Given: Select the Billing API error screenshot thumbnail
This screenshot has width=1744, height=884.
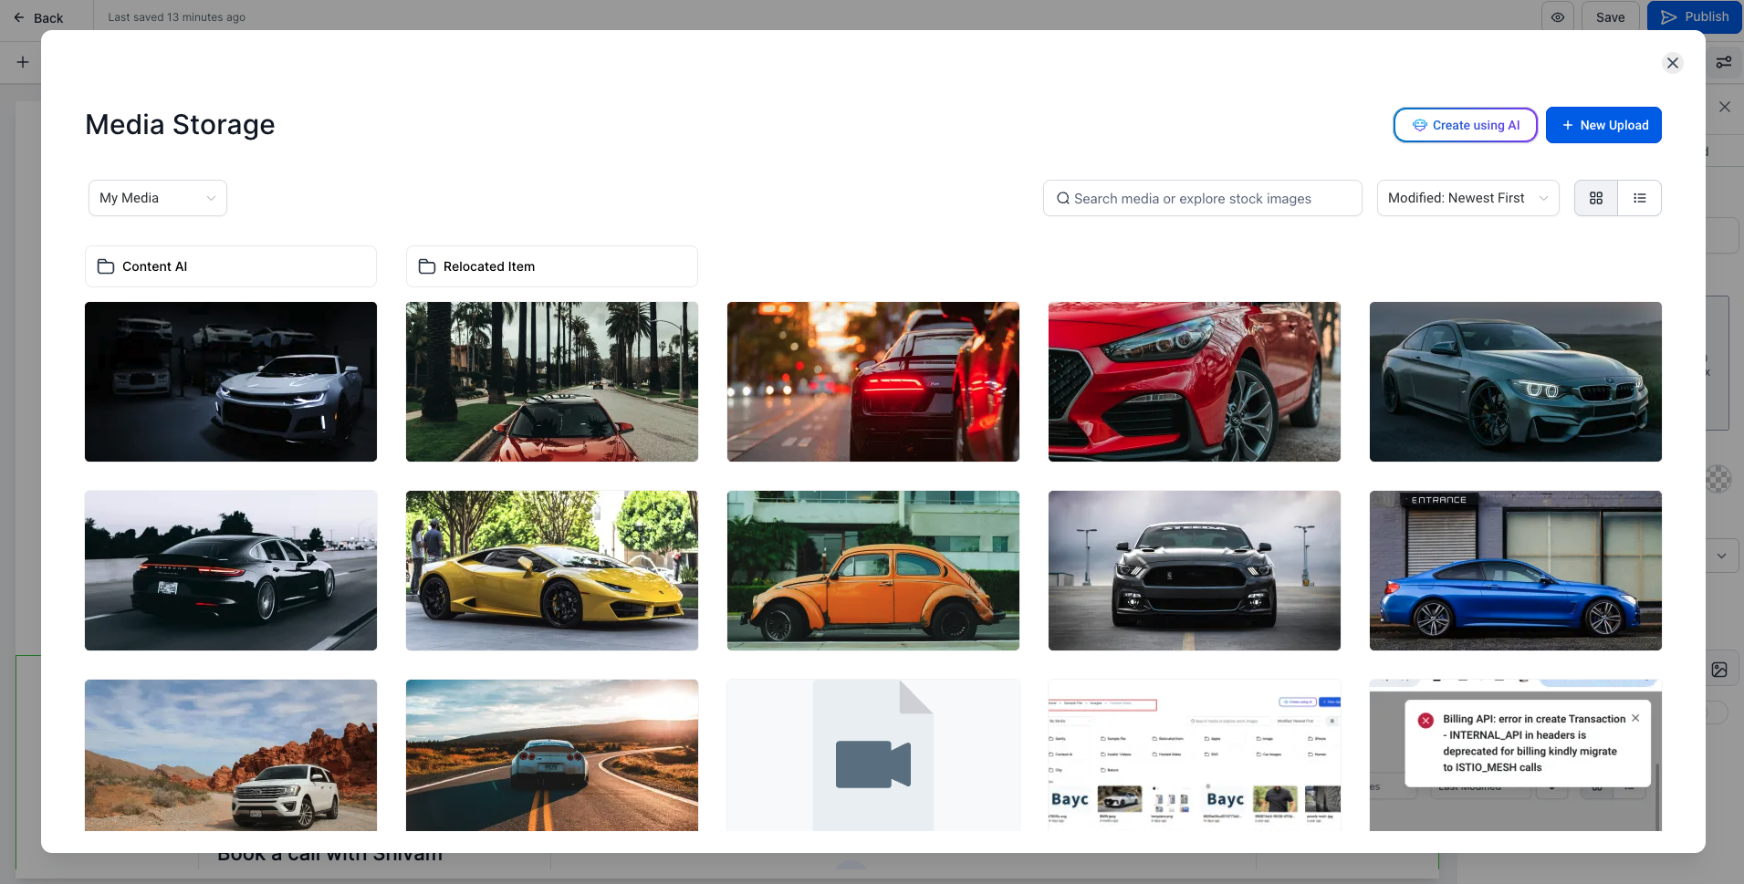Looking at the screenshot, I should tap(1516, 755).
